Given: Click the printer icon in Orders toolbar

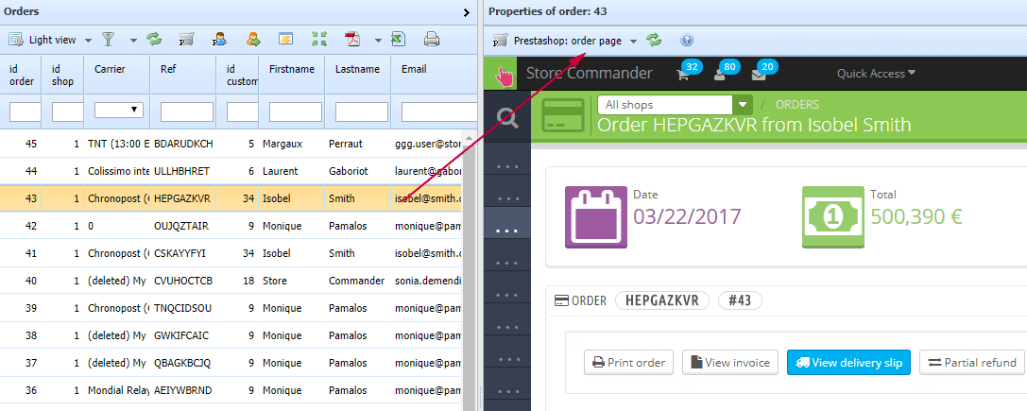Looking at the screenshot, I should (432, 40).
